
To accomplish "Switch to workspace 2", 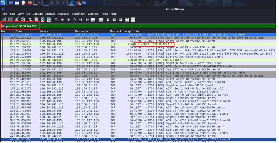I will point(52,3).
